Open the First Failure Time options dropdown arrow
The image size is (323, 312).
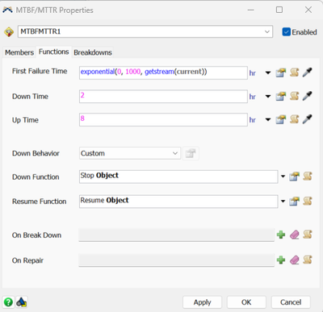[x=268, y=73]
